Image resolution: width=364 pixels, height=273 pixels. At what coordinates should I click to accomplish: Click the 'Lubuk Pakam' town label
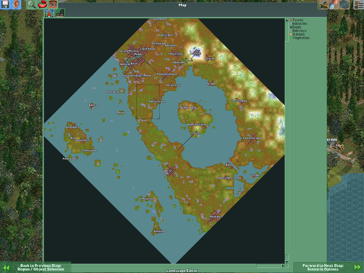(x=148, y=49)
